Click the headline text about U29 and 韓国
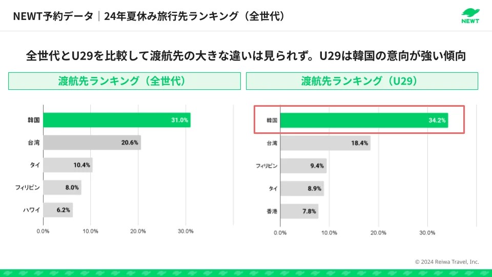 pyautogui.click(x=245, y=55)
